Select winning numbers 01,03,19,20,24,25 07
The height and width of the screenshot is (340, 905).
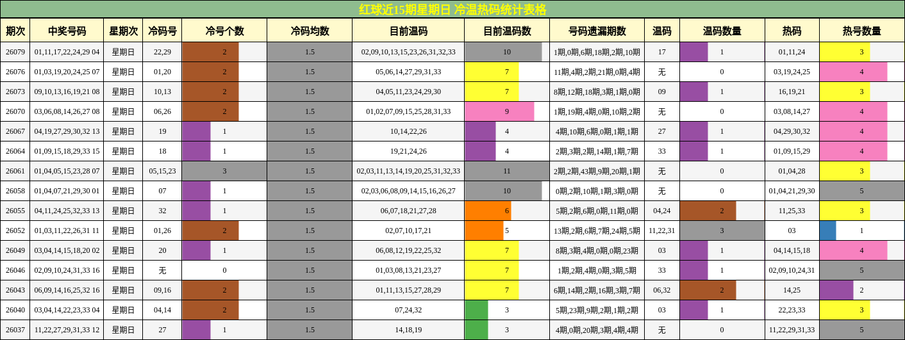pos(67,72)
